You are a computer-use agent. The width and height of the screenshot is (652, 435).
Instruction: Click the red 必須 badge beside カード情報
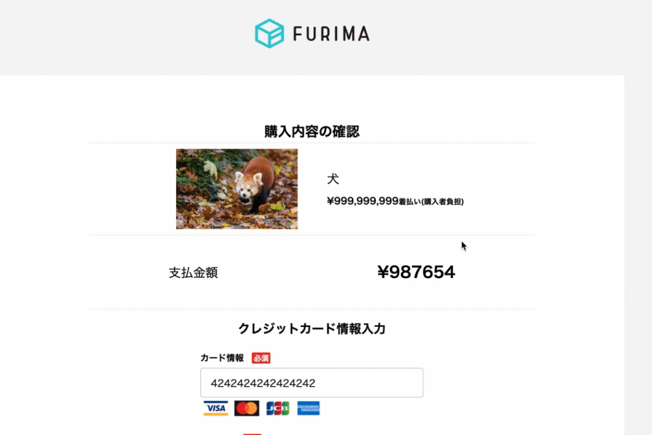[x=261, y=358]
